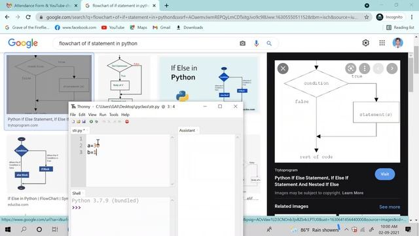
Task: Open the Windows Start menu
Action: click(8, 229)
